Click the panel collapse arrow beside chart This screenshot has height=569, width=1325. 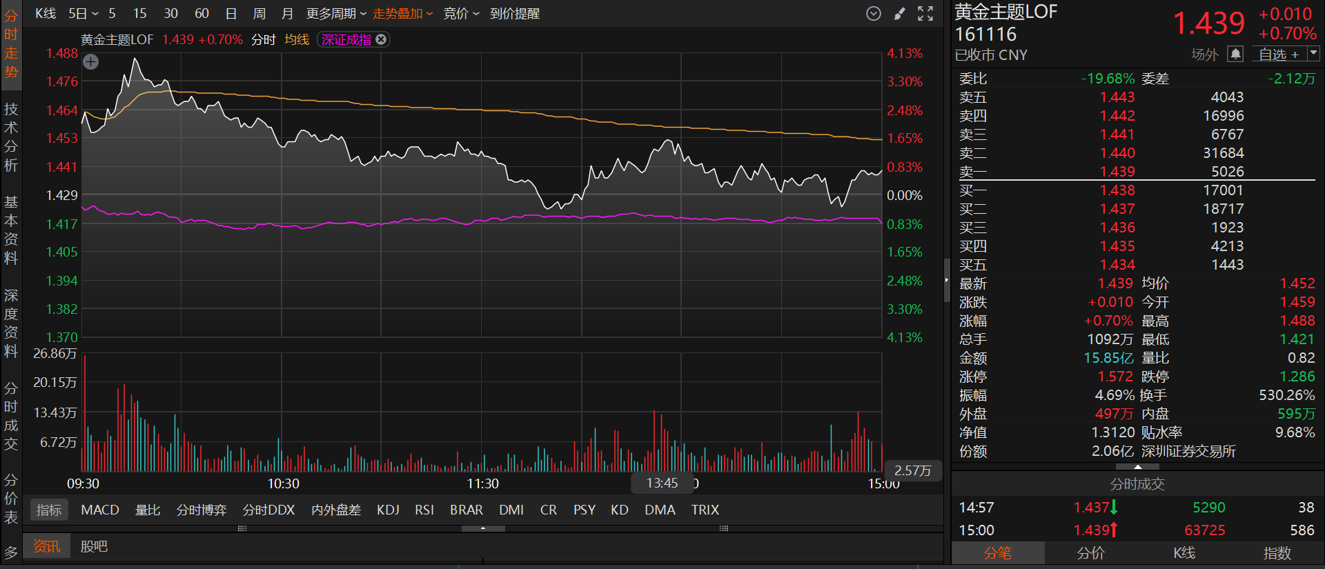coord(946,280)
